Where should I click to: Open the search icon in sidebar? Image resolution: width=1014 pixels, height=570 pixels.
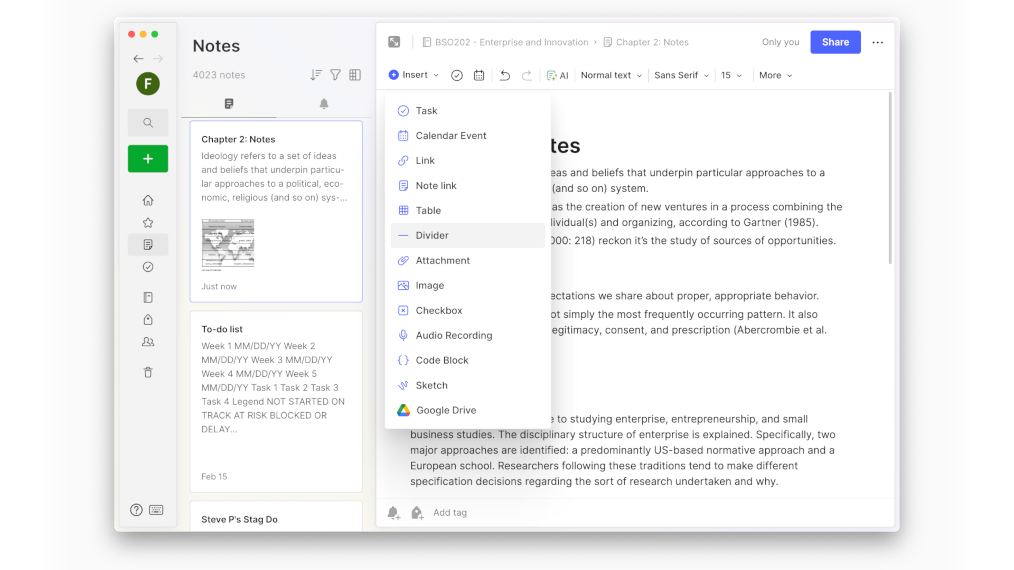(148, 123)
